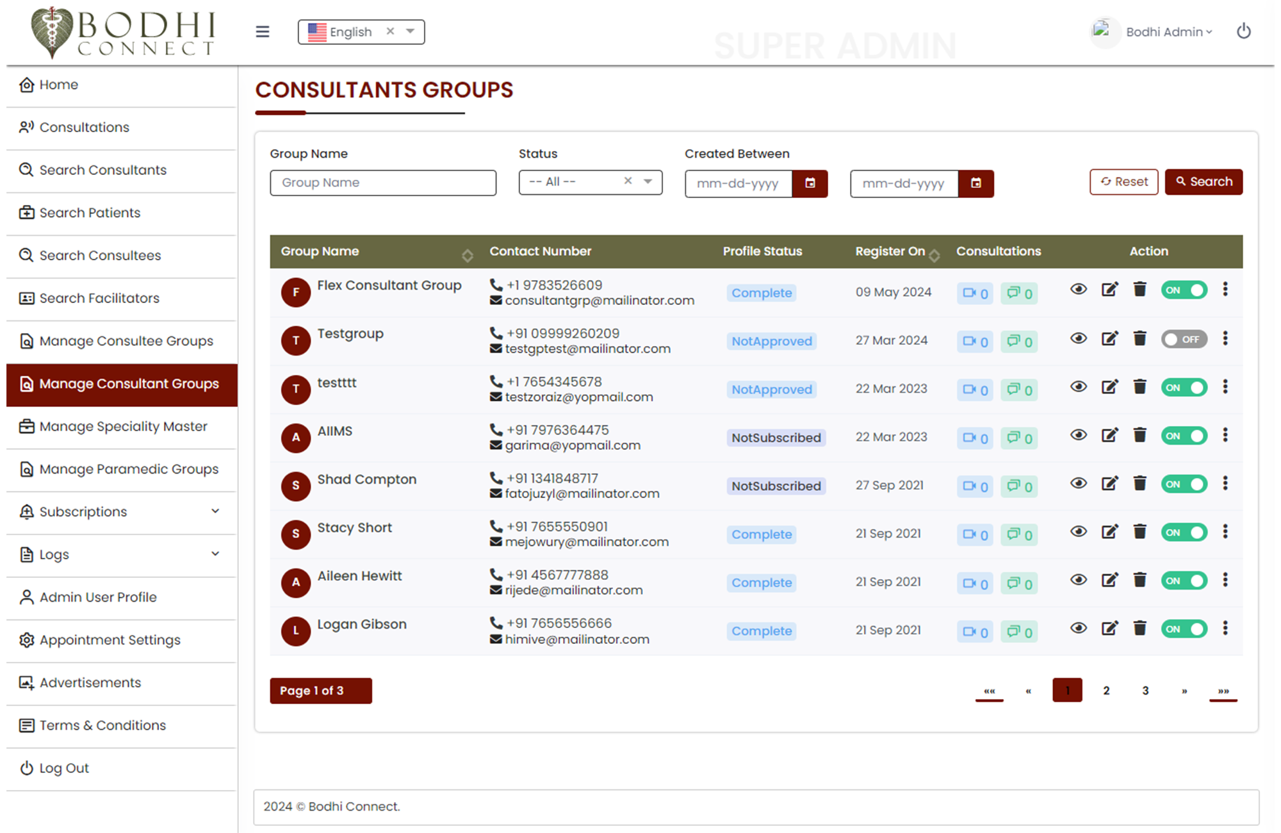1281x833 pixels.
Task: Sort table by Group Name column
Action: (468, 255)
